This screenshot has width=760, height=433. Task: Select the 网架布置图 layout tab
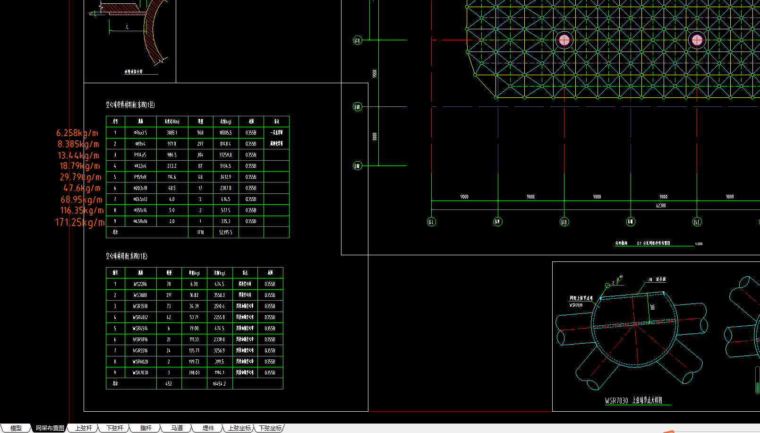(50, 428)
